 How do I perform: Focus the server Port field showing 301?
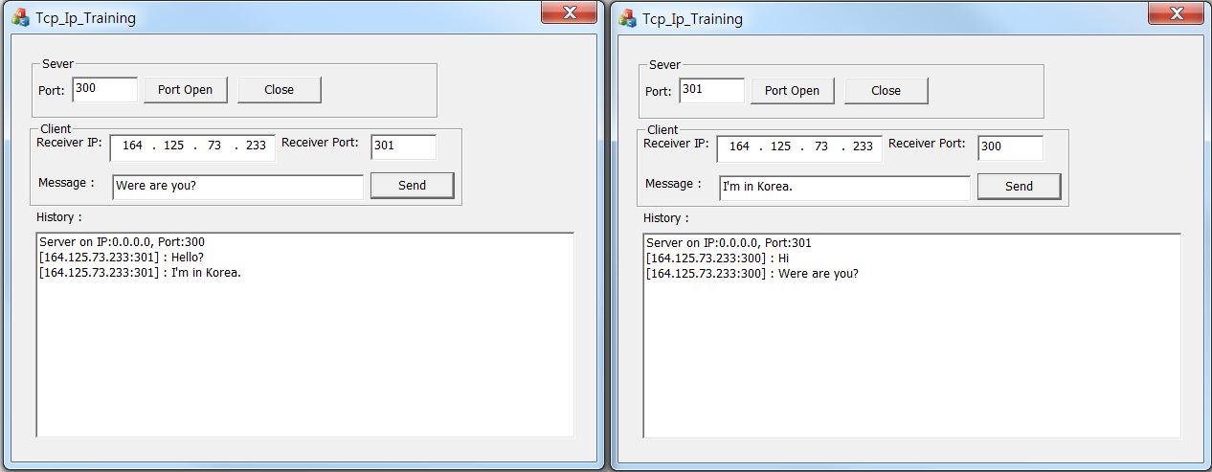point(712,90)
